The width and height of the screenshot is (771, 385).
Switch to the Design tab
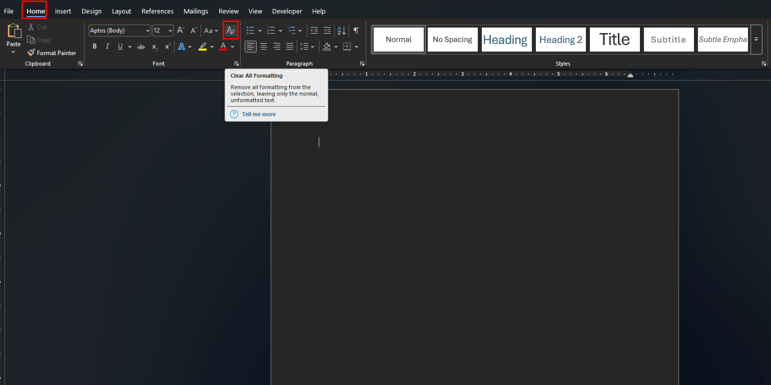91,11
